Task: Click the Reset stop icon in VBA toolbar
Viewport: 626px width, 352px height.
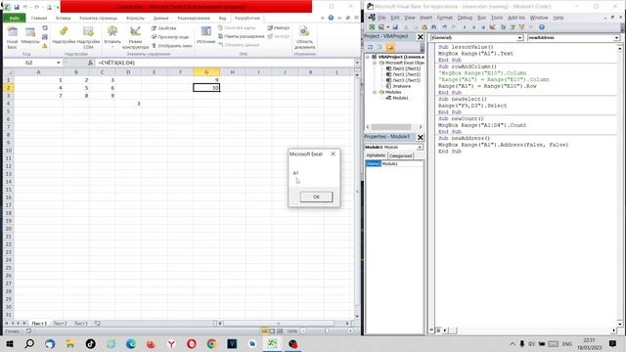Action: pos(483,27)
